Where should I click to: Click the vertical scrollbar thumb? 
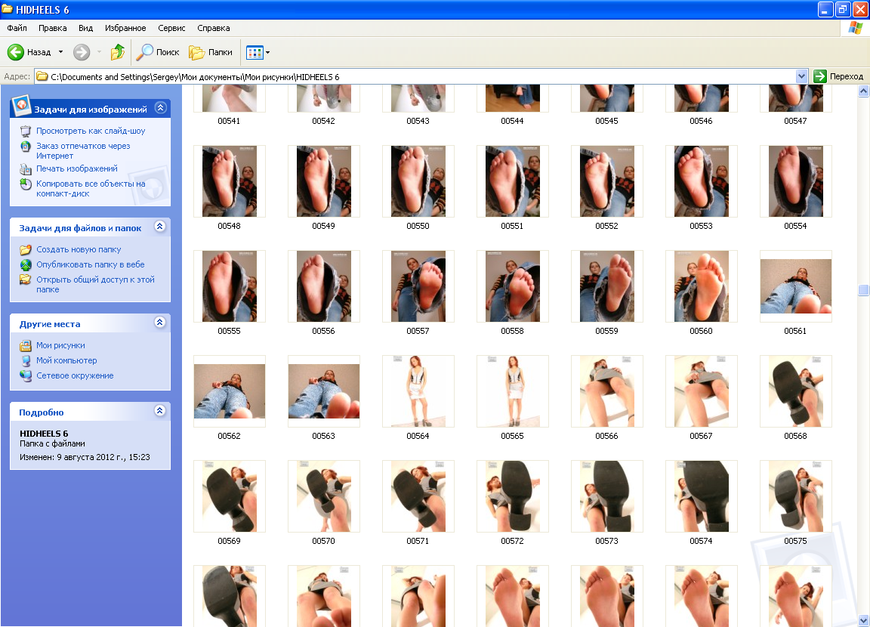pos(863,289)
